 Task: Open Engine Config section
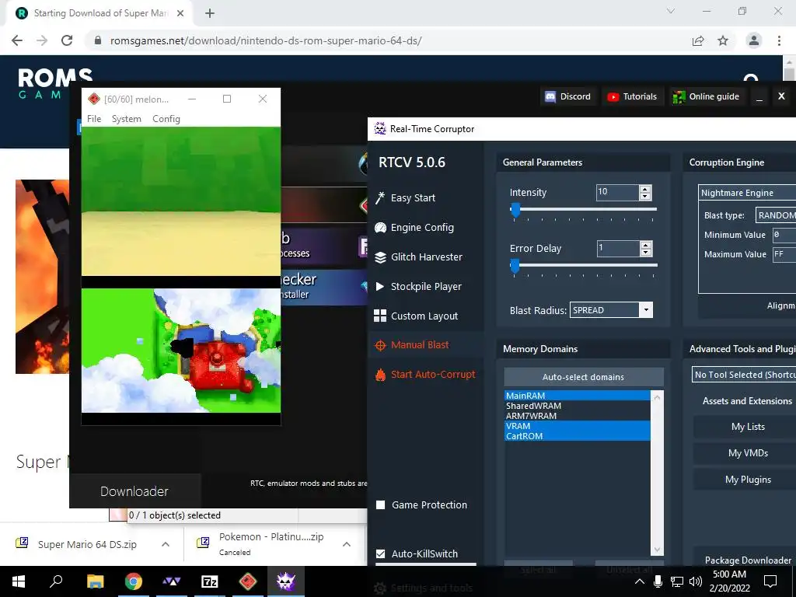click(414, 228)
